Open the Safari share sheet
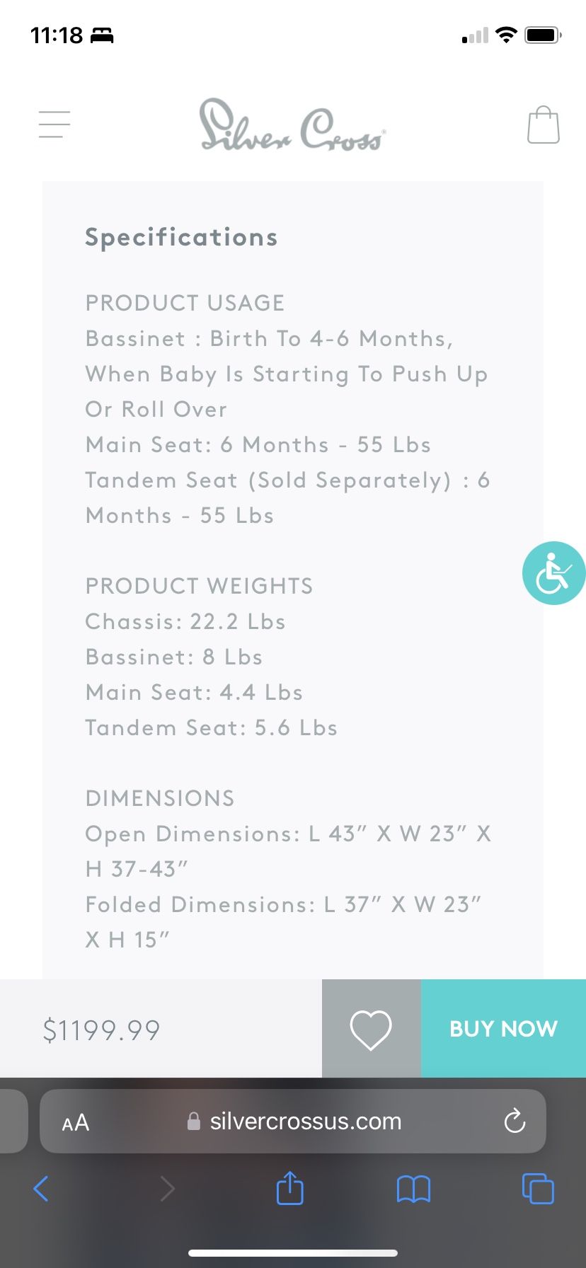Image resolution: width=586 pixels, height=1268 pixels. point(289,1187)
